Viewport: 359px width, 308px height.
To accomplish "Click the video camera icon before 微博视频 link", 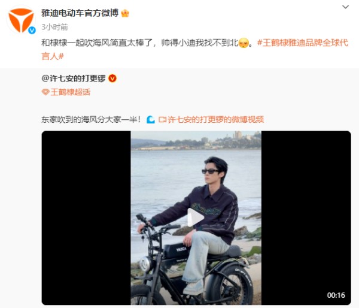I will coord(162,119).
